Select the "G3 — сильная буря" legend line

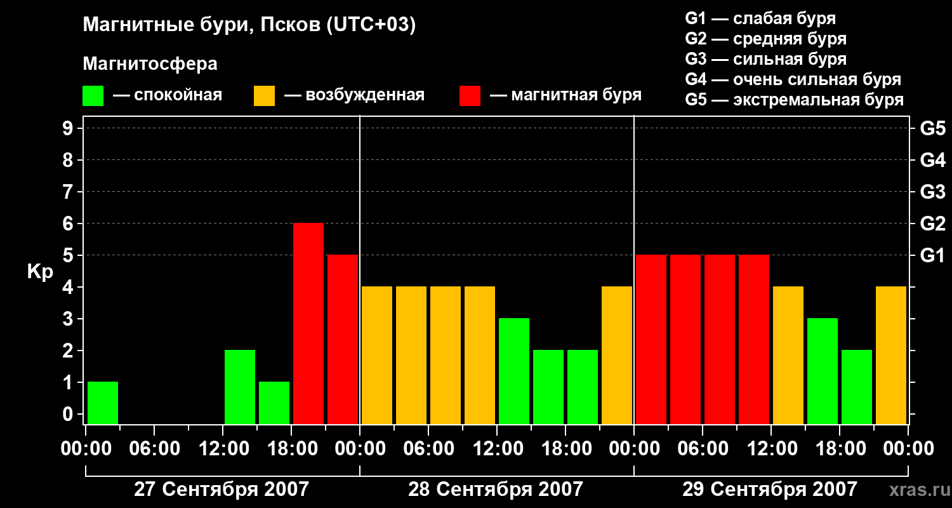(766, 59)
